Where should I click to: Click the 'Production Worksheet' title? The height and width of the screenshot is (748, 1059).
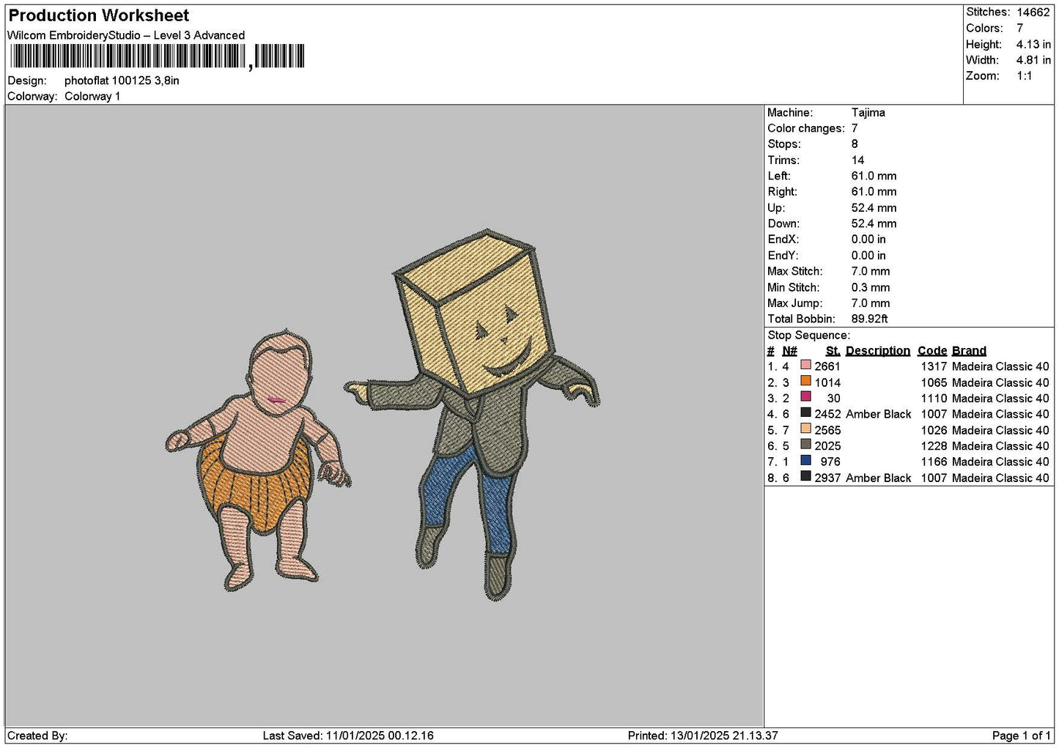tap(98, 15)
